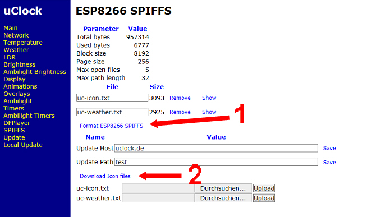Open the Main page in sidebar
The height and width of the screenshot is (217, 372).
coord(11,28)
